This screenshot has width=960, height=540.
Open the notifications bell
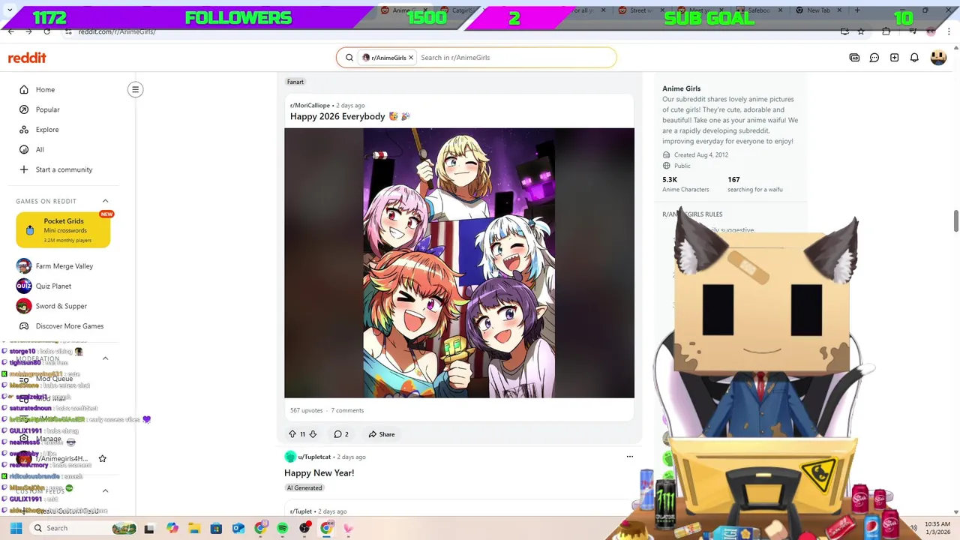click(x=914, y=58)
